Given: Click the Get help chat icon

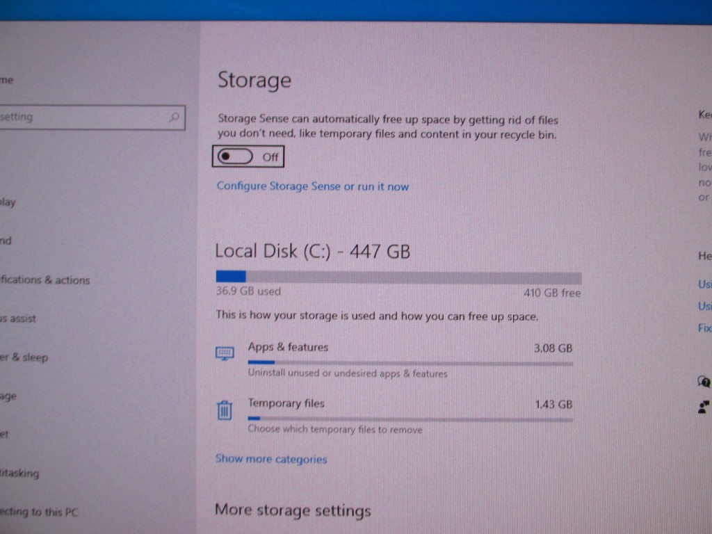Looking at the screenshot, I should [704, 381].
